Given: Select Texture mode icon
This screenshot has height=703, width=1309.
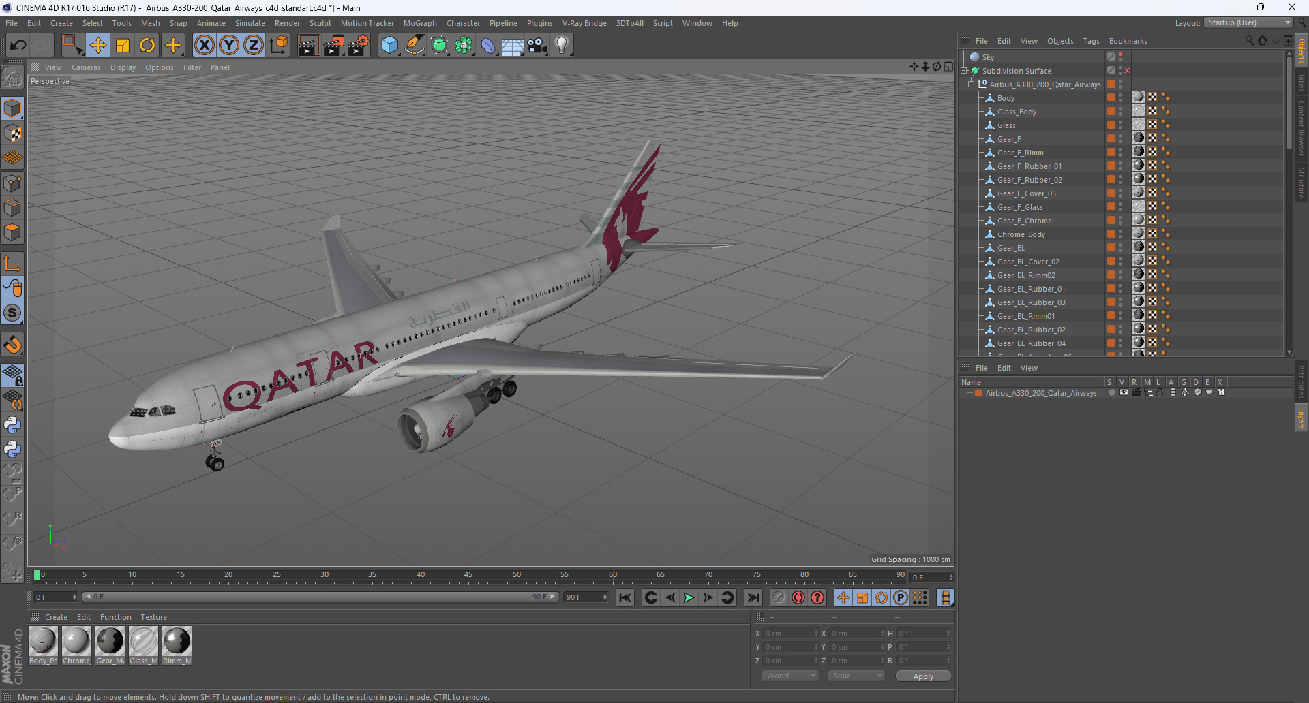Looking at the screenshot, I should click(12, 134).
